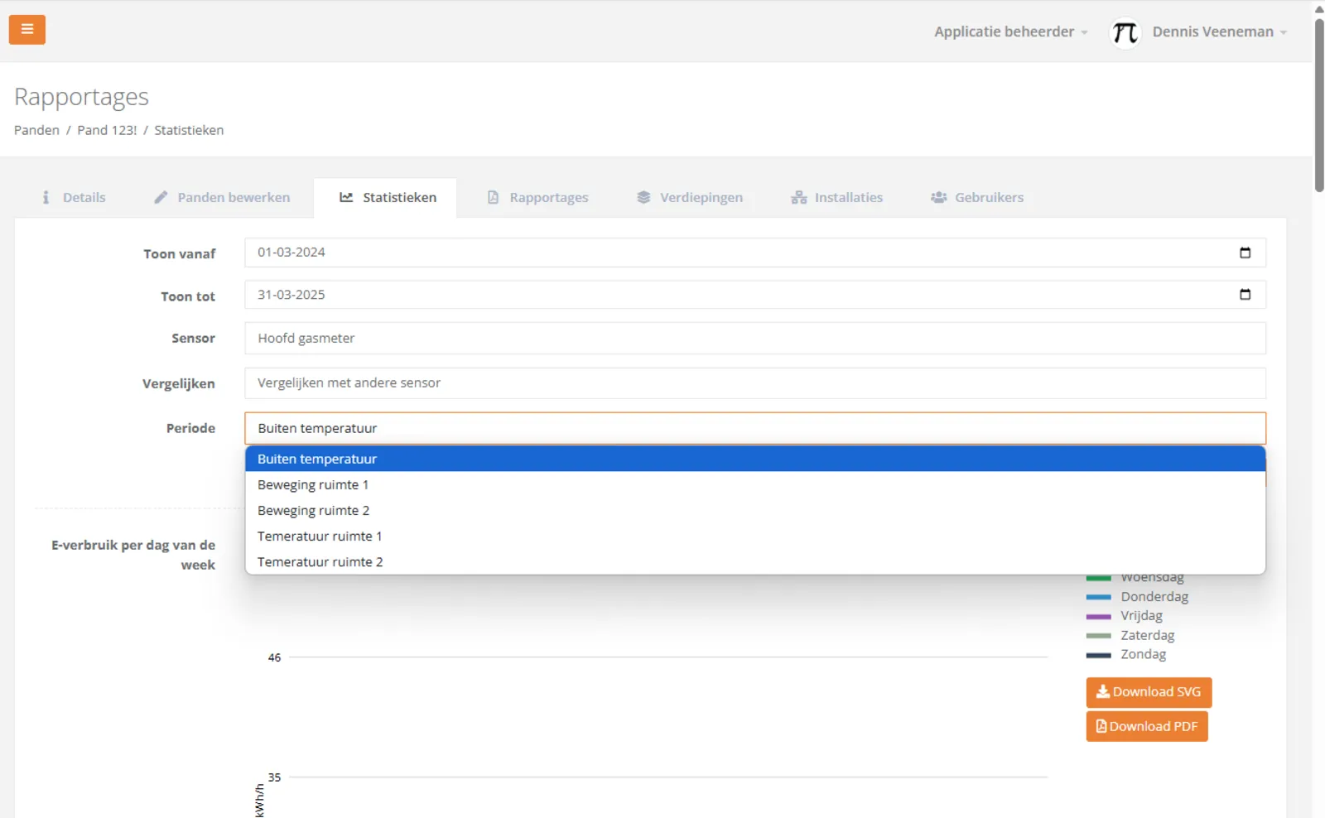Choose Temeratuur ruimte 2 option
The image size is (1325, 818).
(754, 561)
